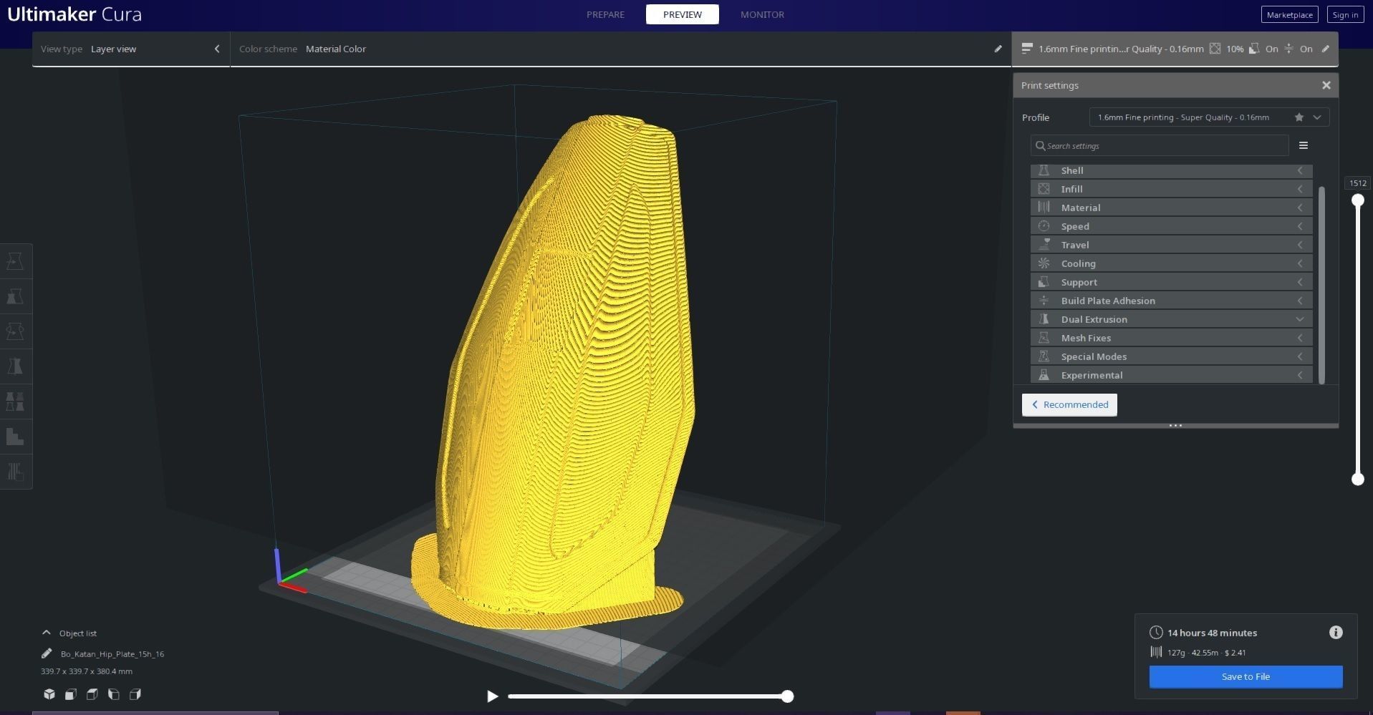Switch to the 3D view cube icon
This screenshot has width=1373, height=715.
49,694
